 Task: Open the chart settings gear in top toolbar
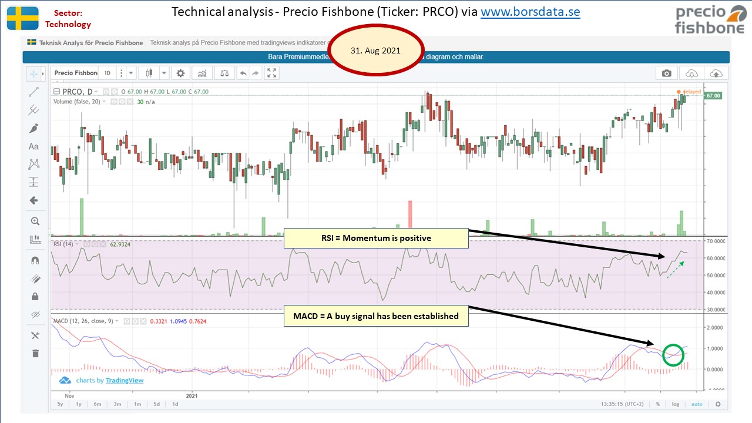pos(180,73)
